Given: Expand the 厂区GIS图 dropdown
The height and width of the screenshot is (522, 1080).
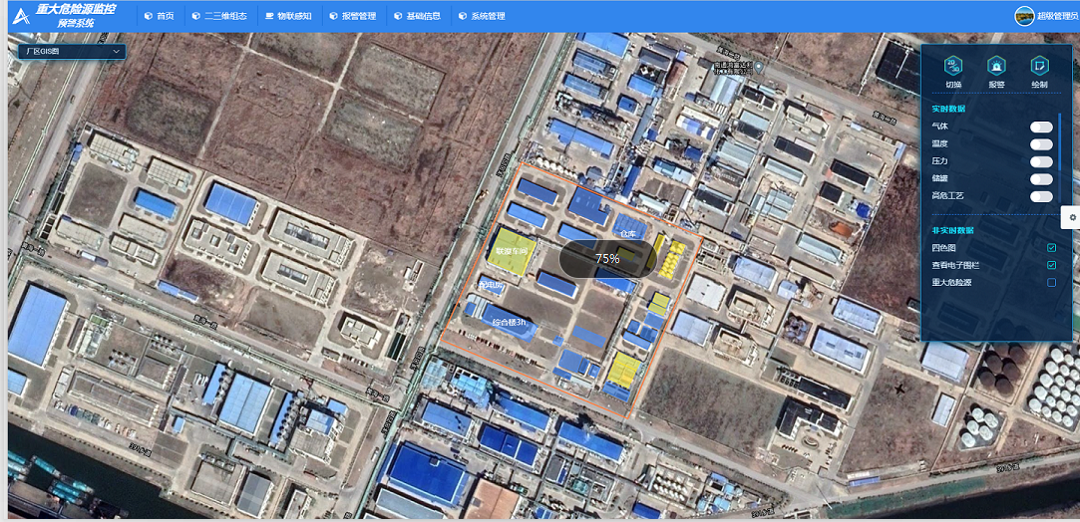Looking at the screenshot, I should coord(72,51).
